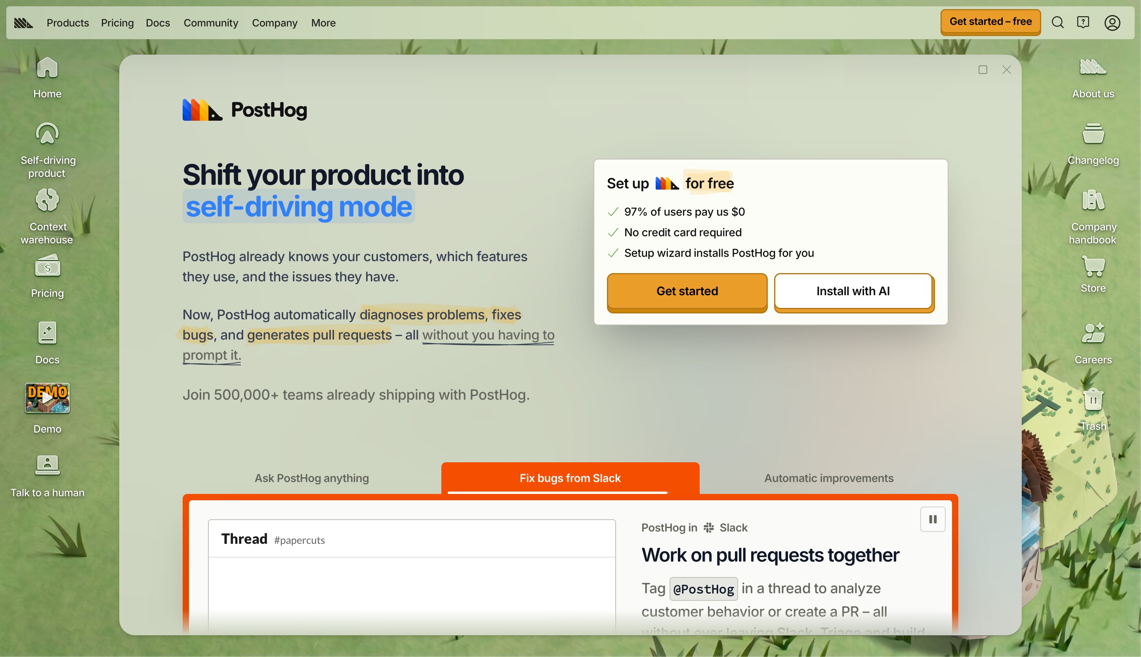Screen dimensions: 1141x657
Task: Open the help question-mark icon
Action: point(1083,23)
